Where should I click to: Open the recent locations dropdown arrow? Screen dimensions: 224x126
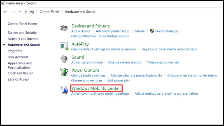[x=20, y=12]
